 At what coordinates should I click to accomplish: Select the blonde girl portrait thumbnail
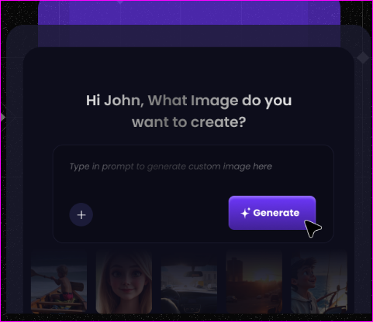124,283
